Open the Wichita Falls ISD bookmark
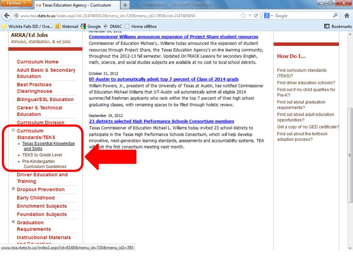This screenshot has height=265, width=353. [27, 26]
